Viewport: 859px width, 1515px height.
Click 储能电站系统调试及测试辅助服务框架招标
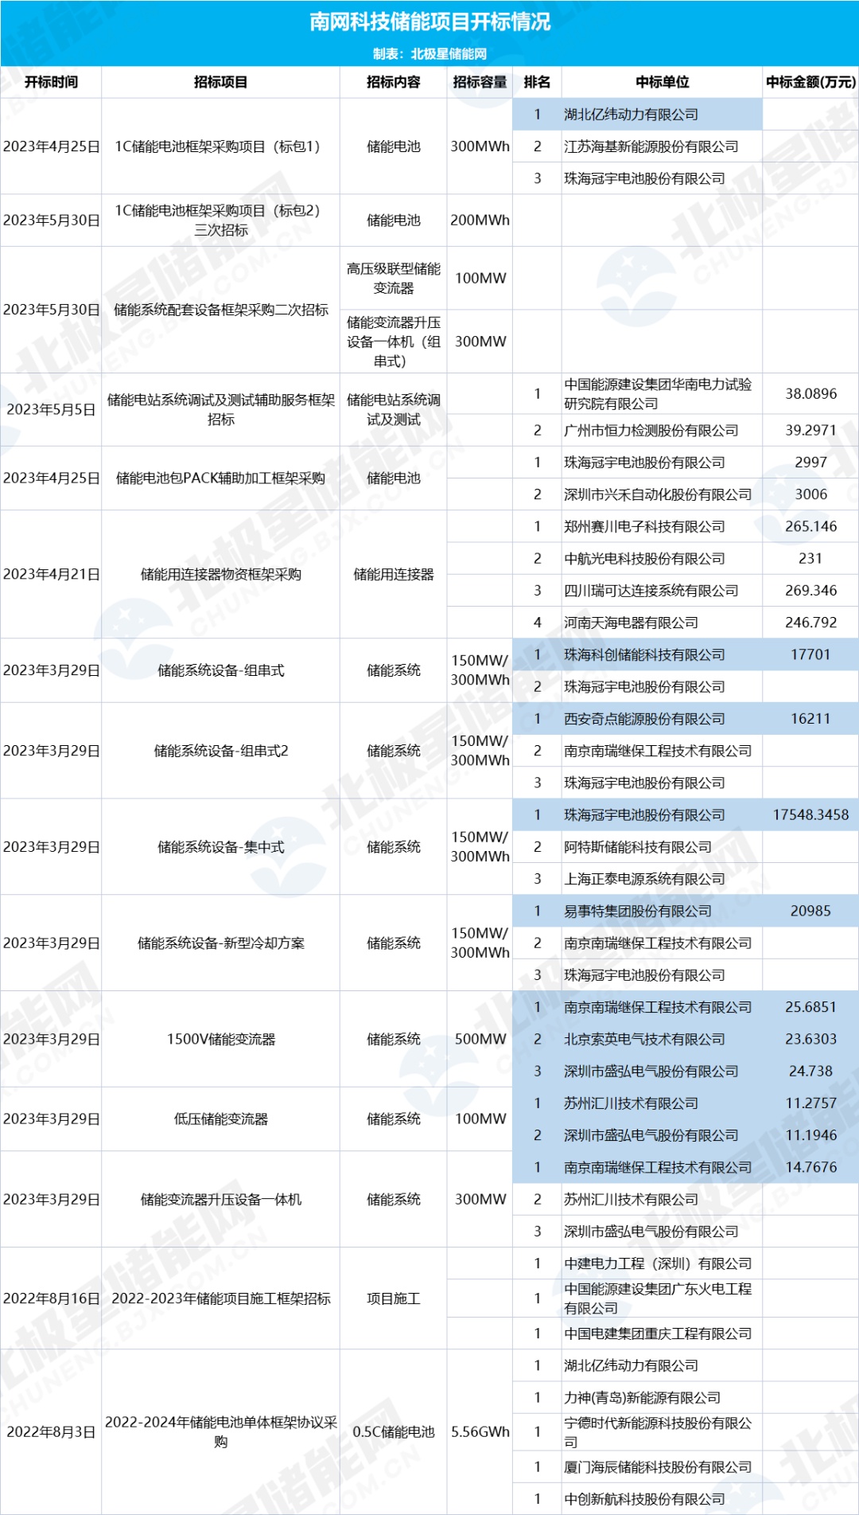pos(220,410)
